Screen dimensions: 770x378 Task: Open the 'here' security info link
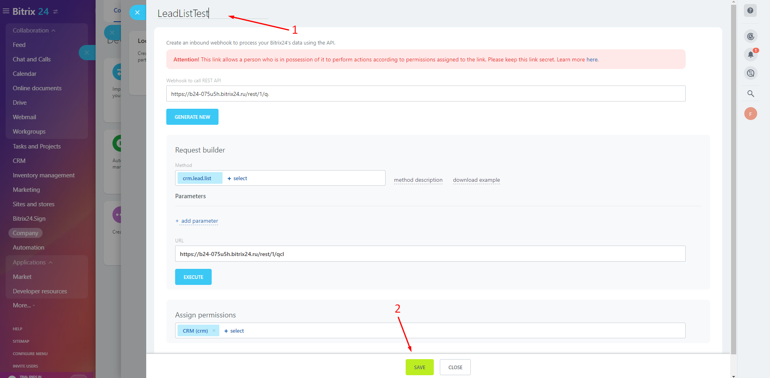tap(592, 59)
